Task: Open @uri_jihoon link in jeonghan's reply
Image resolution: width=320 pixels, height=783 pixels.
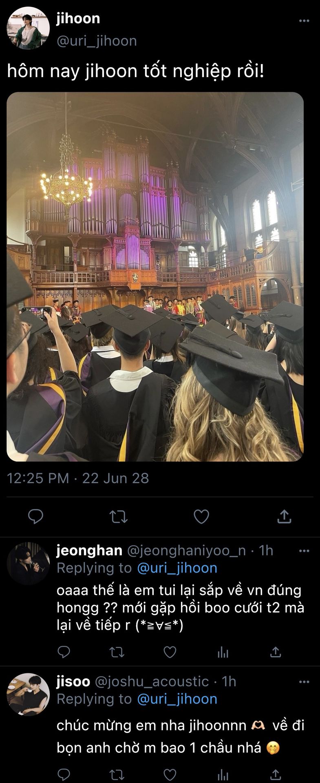Action: [x=177, y=568]
